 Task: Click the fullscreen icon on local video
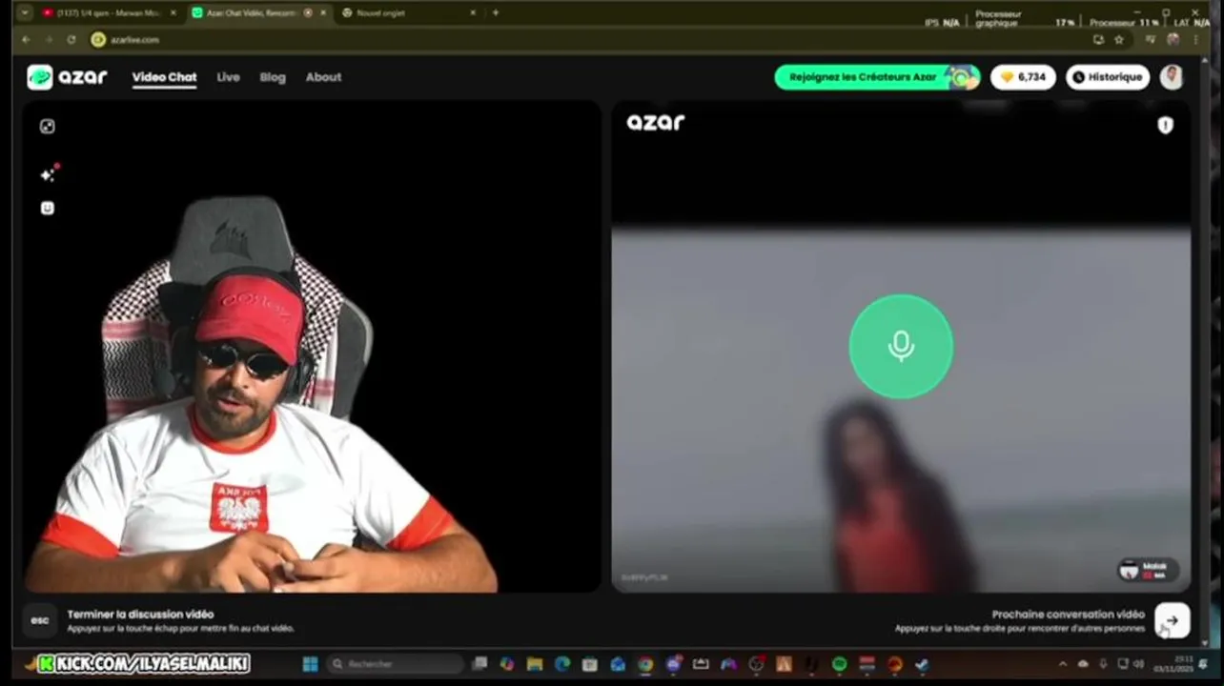click(47, 127)
